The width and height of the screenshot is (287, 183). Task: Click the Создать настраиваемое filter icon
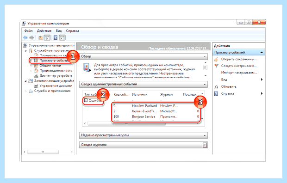tap(216, 66)
